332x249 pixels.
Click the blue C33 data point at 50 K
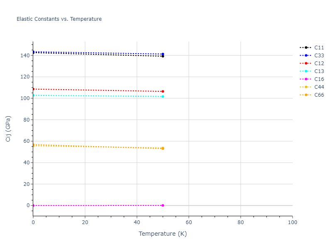(163, 54)
